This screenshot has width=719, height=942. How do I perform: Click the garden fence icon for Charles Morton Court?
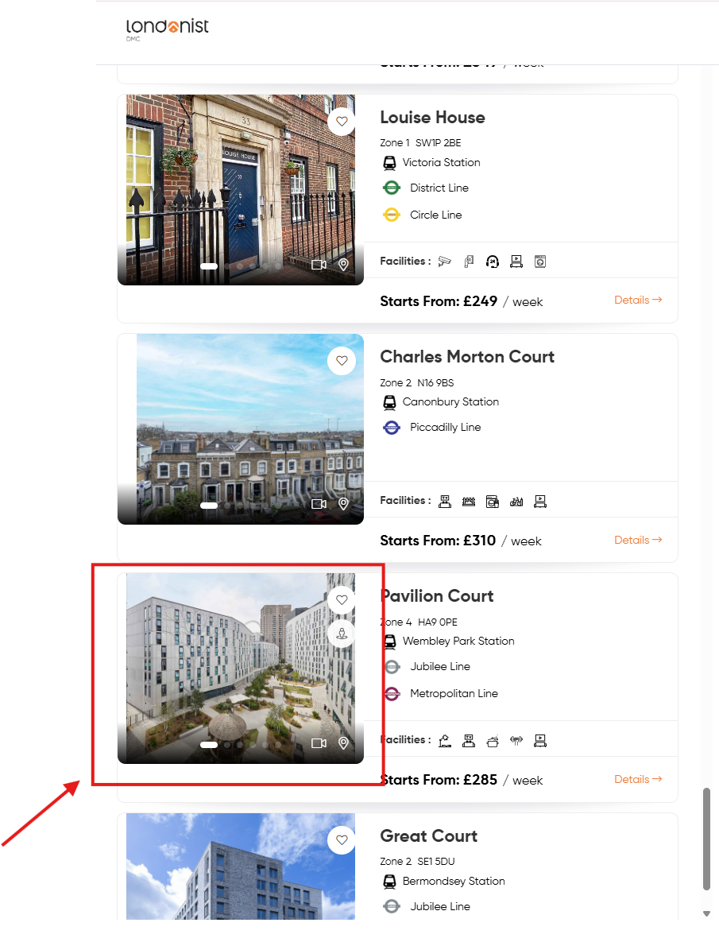tap(469, 501)
